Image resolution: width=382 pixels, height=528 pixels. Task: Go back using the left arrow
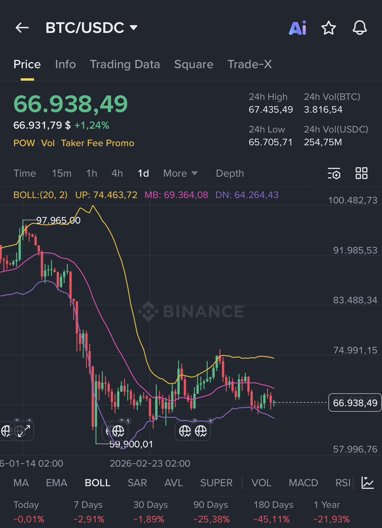pyautogui.click(x=22, y=28)
